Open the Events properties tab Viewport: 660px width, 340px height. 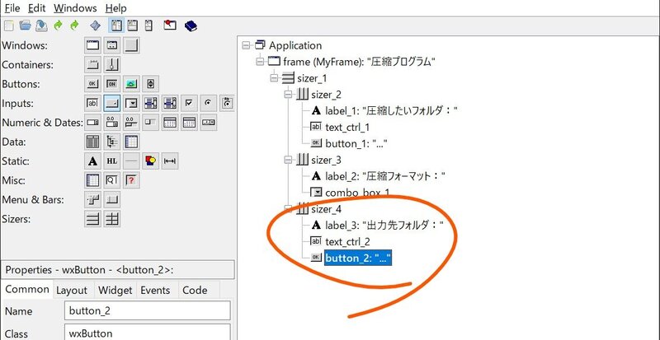click(154, 290)
